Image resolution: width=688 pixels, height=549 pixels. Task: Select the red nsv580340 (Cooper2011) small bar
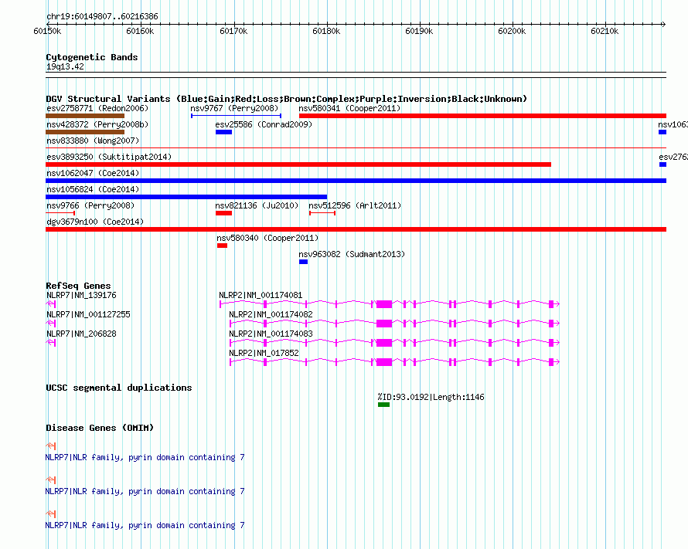pos(222,246)
